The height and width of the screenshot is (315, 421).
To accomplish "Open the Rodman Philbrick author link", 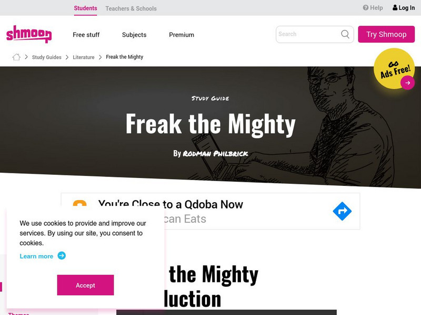I will [x=215, y=153].
